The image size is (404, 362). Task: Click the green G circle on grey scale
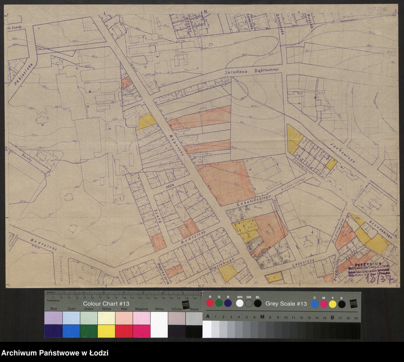[219, 303]
